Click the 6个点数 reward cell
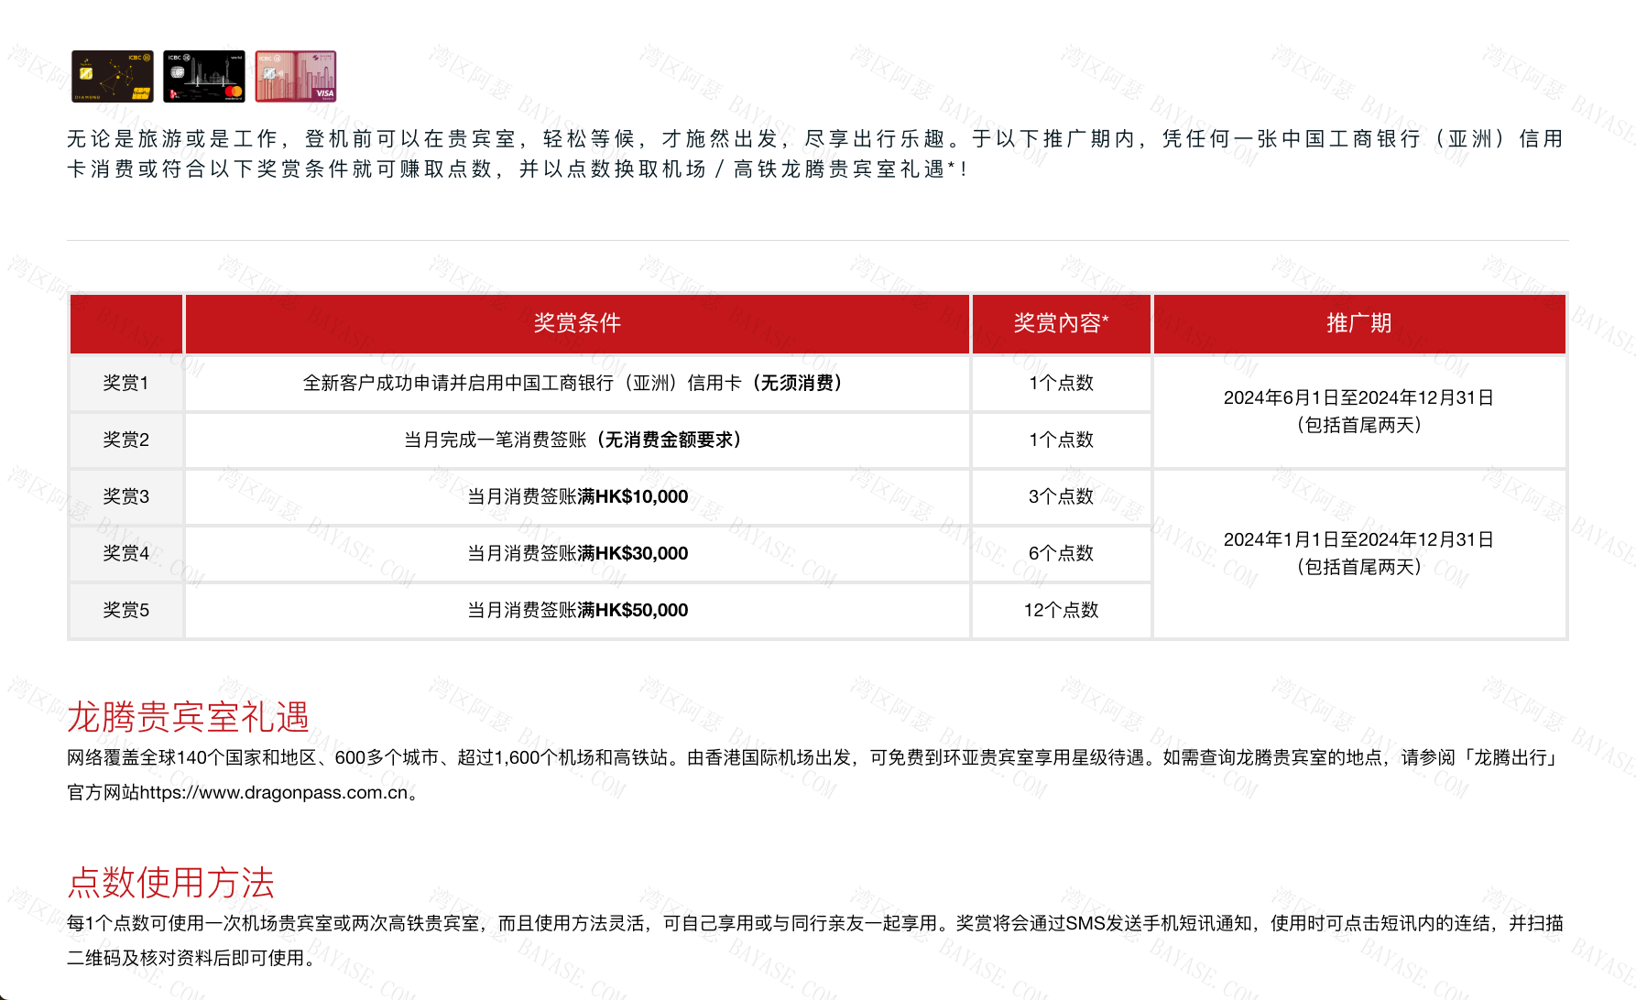The height and width of the screenshot is (1000, 1636). (x=1061, y=553)
